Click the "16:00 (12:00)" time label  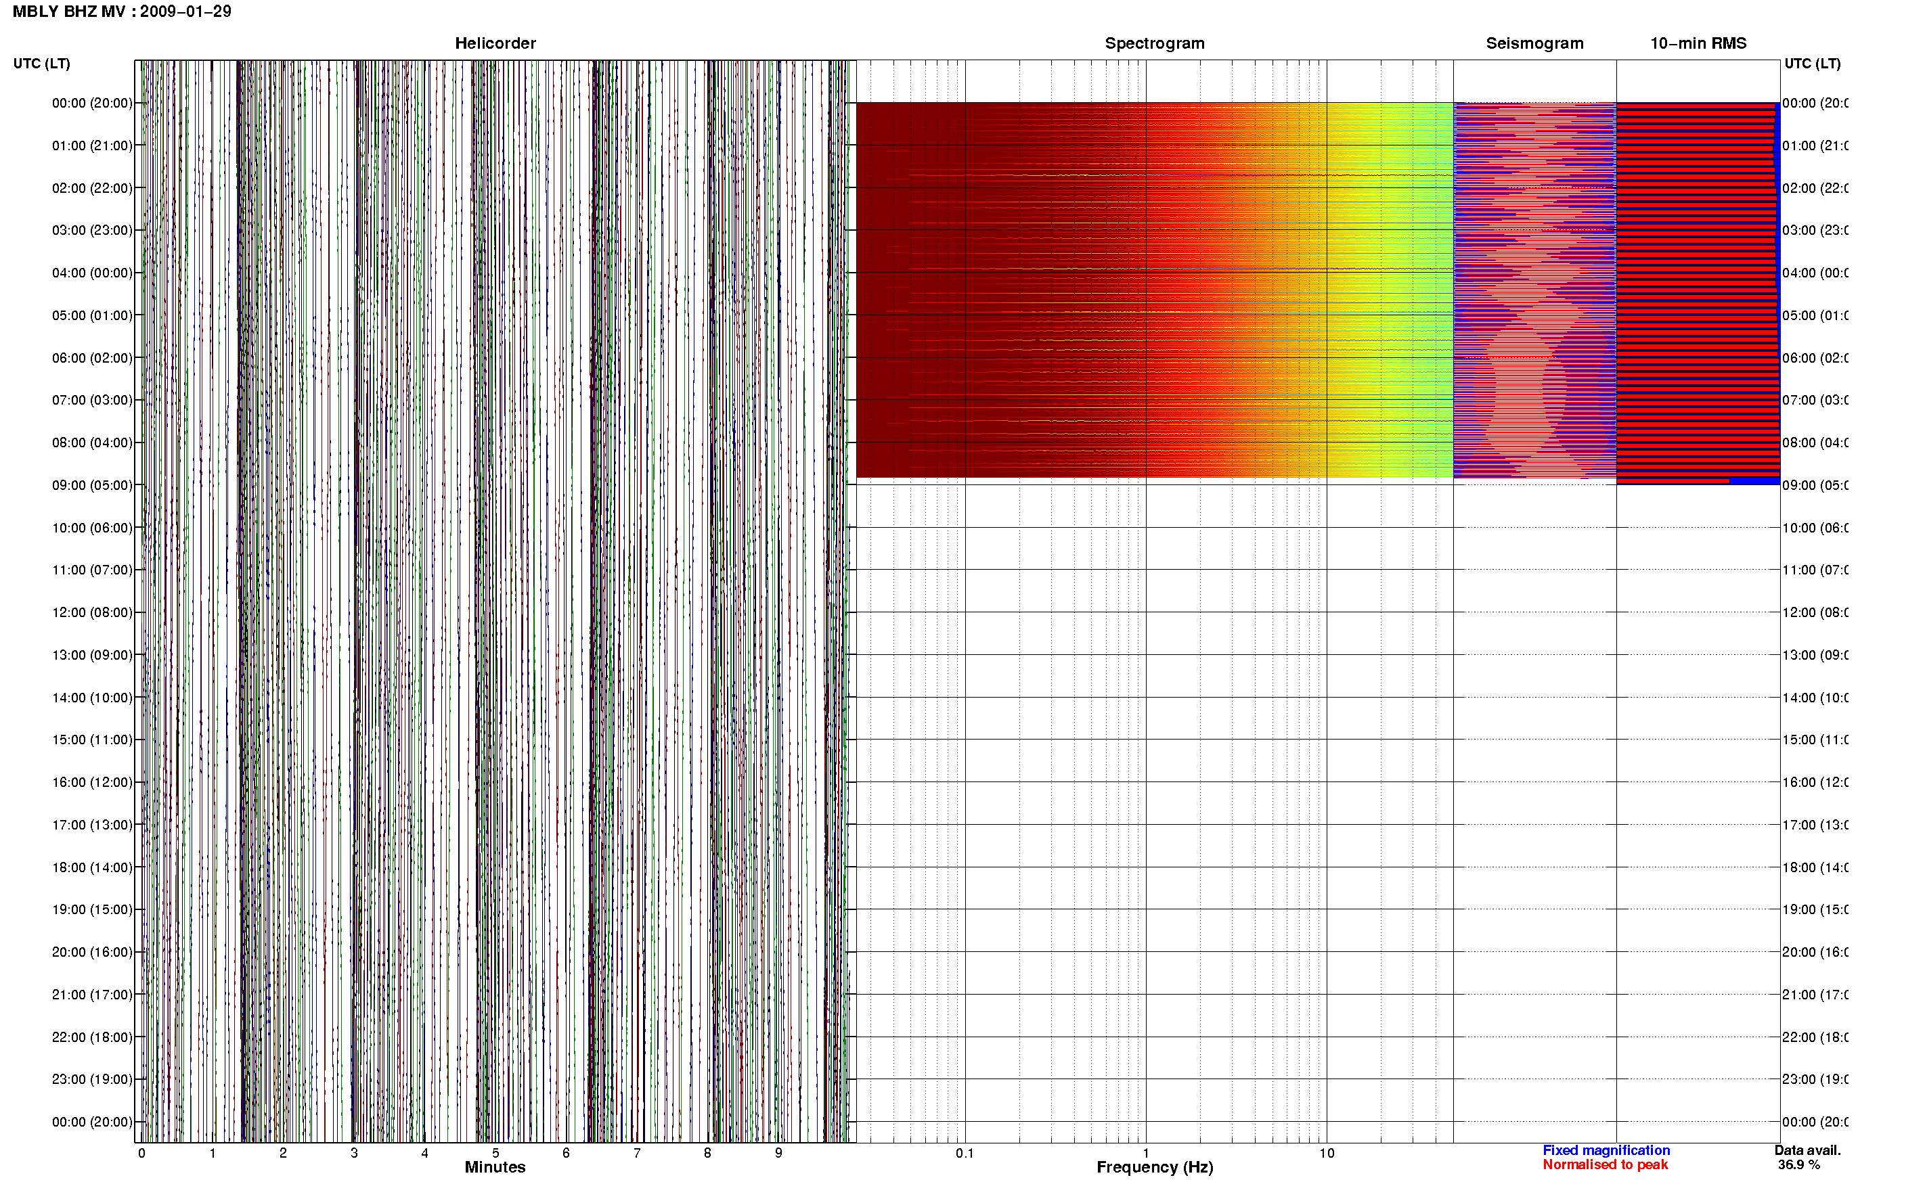point(92,782)
